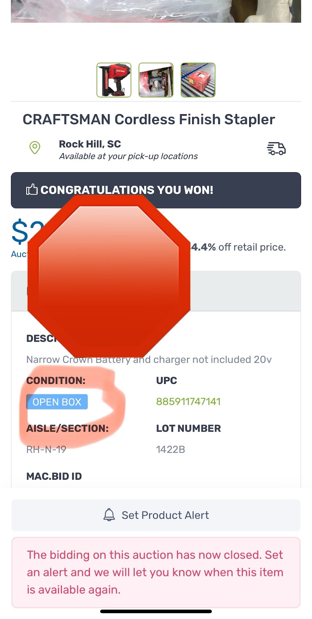Tap the CRAFTSMAN Cordless Finish Stapler title

(x=149, y=120)
